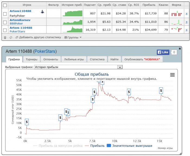Screen dimensions: 190x156
Task: Close the Artem 110488 panel
Action: click(x=180, y=49)
